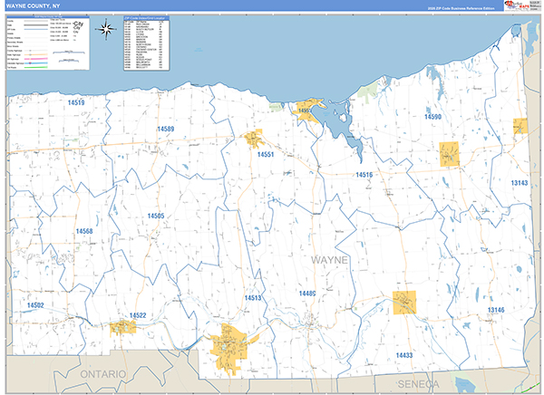The width and height of the screenshot is (544, 395).
Task: Click the sample City text in legend
Action: point(78,24)
